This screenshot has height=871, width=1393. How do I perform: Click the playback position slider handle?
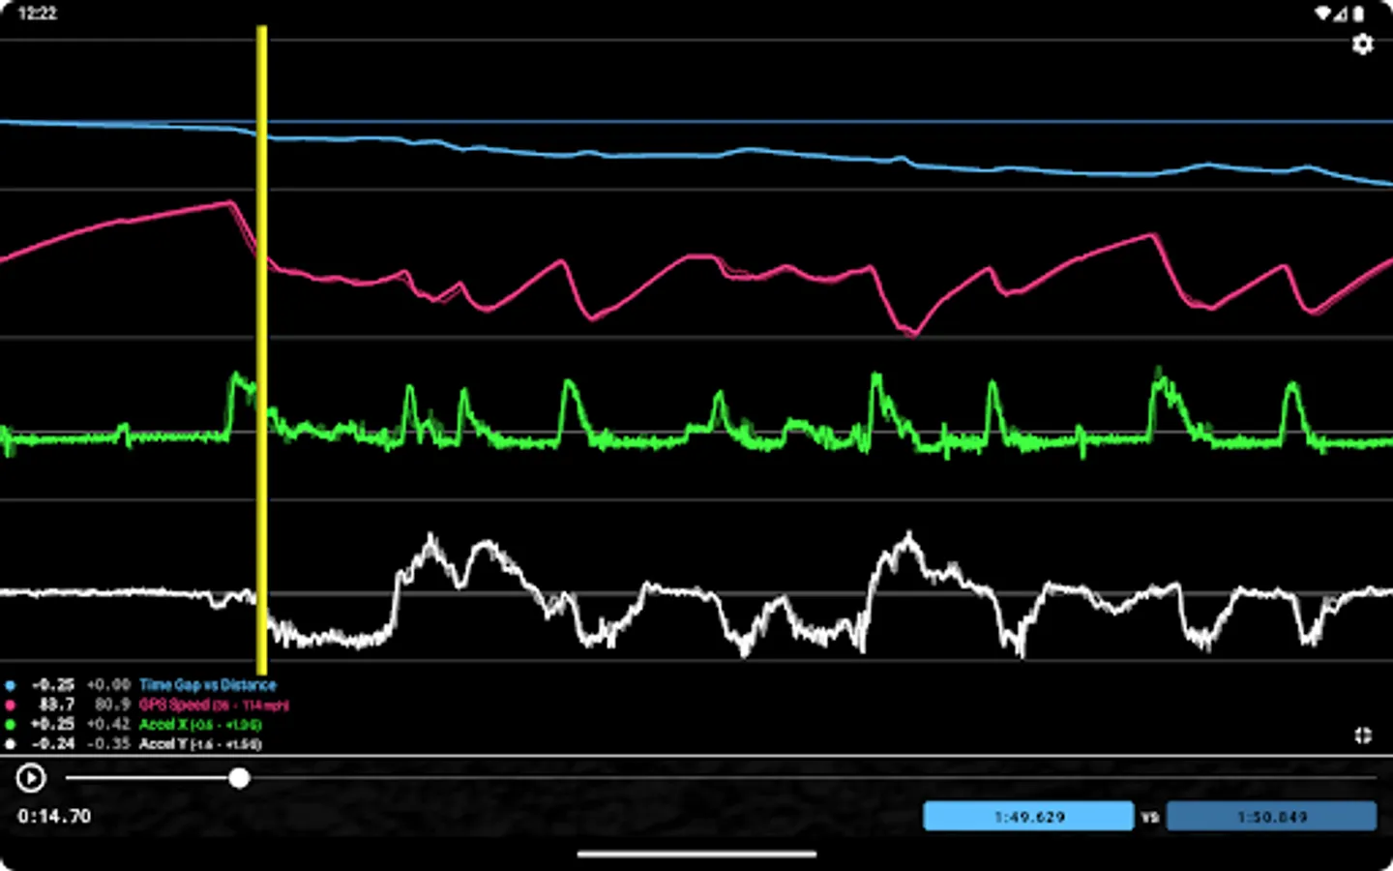tap(239, 779)
